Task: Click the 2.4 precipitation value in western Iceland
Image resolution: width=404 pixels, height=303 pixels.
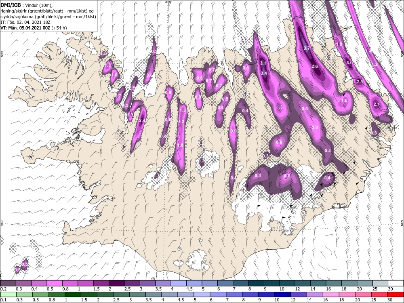Action: click(x=142, y=120)
